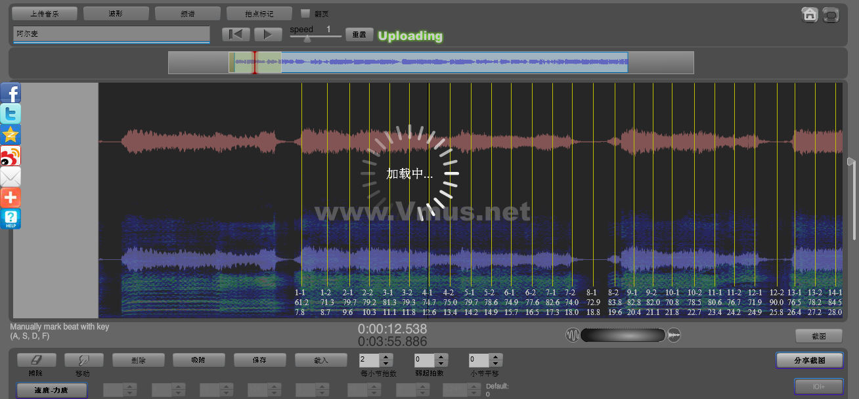Image resolution: width=859 pixels, height=399 pixels.
Task: Click the 吸附 snap button
Action: tap(198, 360)
